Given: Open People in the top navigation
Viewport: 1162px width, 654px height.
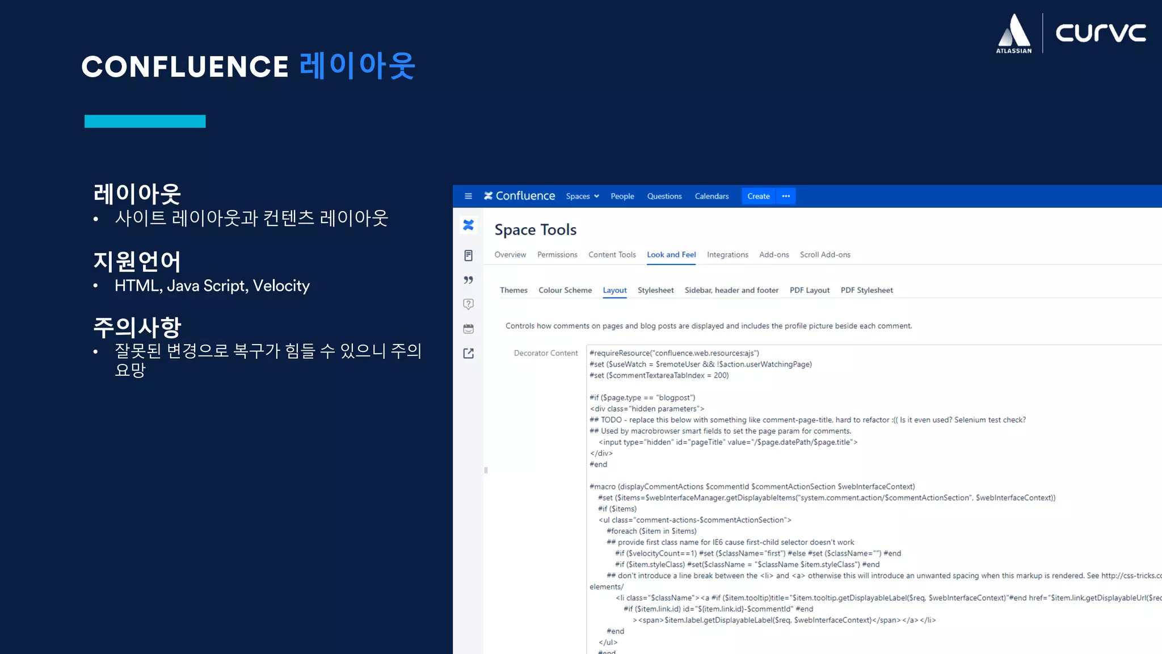Looking at the screenshot, I should point(622,196).
